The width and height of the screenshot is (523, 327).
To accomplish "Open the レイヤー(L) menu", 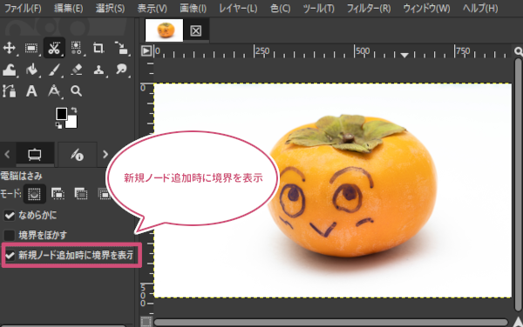I will pyautogui.click(x=238, y=8).
